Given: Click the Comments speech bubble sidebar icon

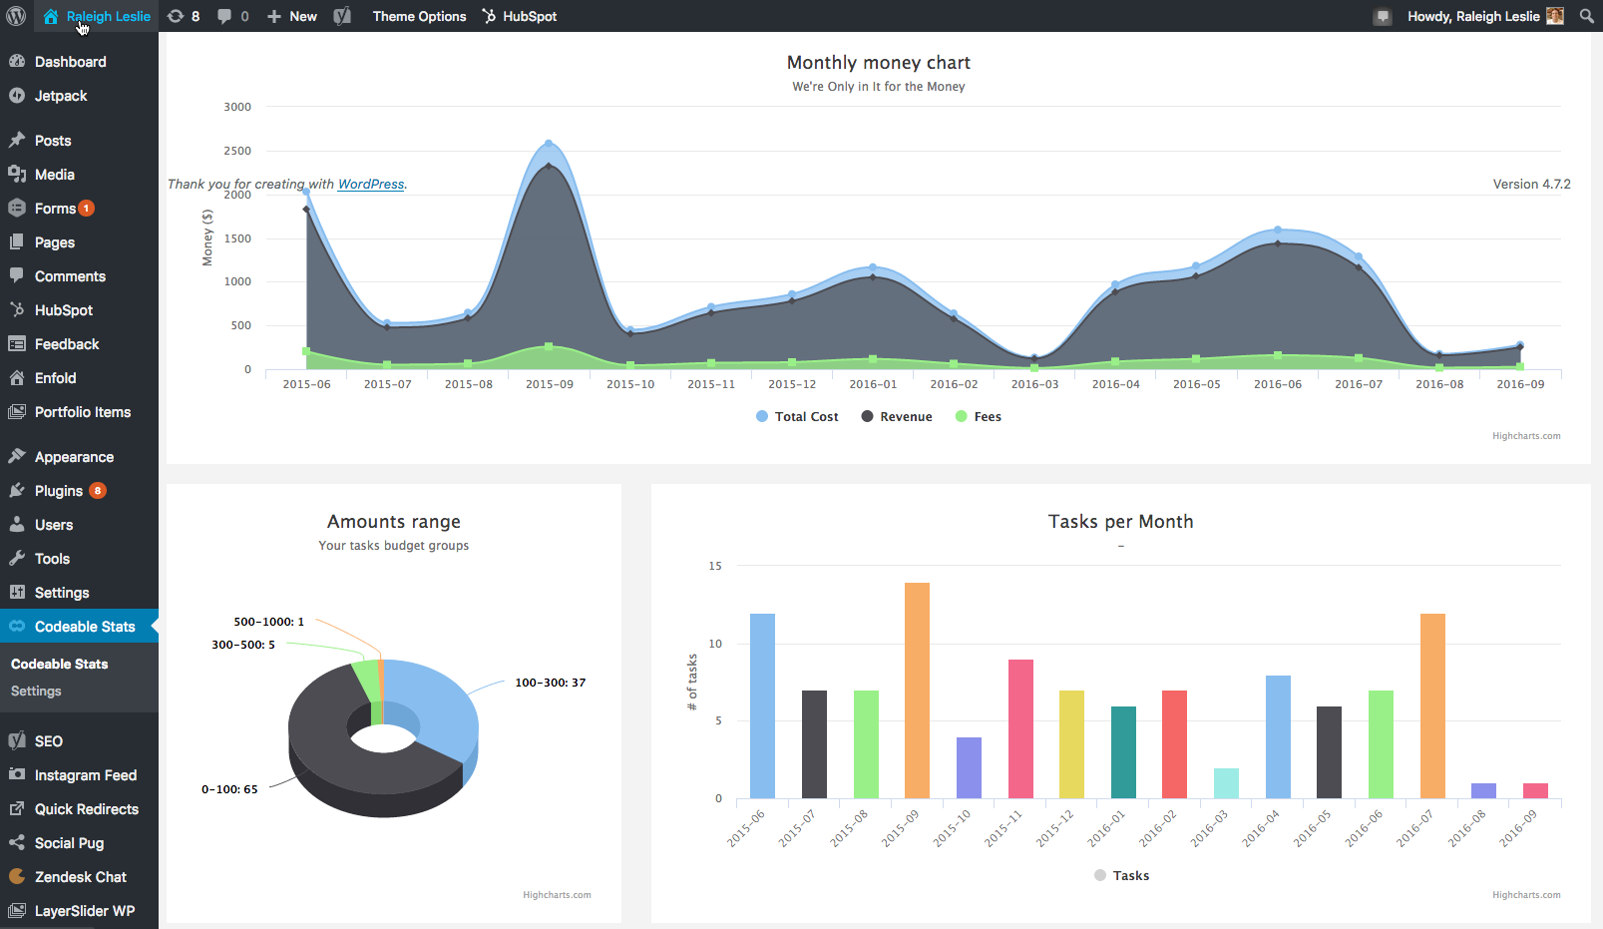Looking at the screenshot, I should coord(17,275).
